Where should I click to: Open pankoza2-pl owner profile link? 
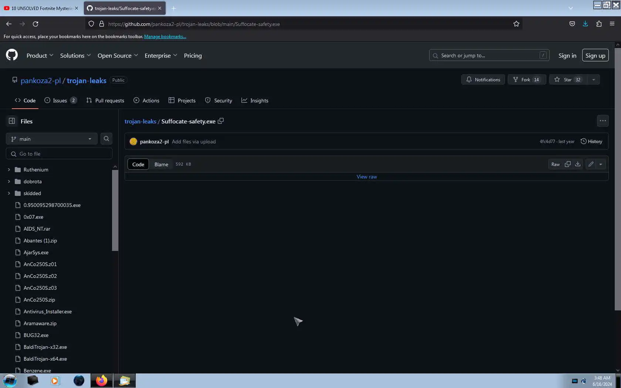point(41,81)
